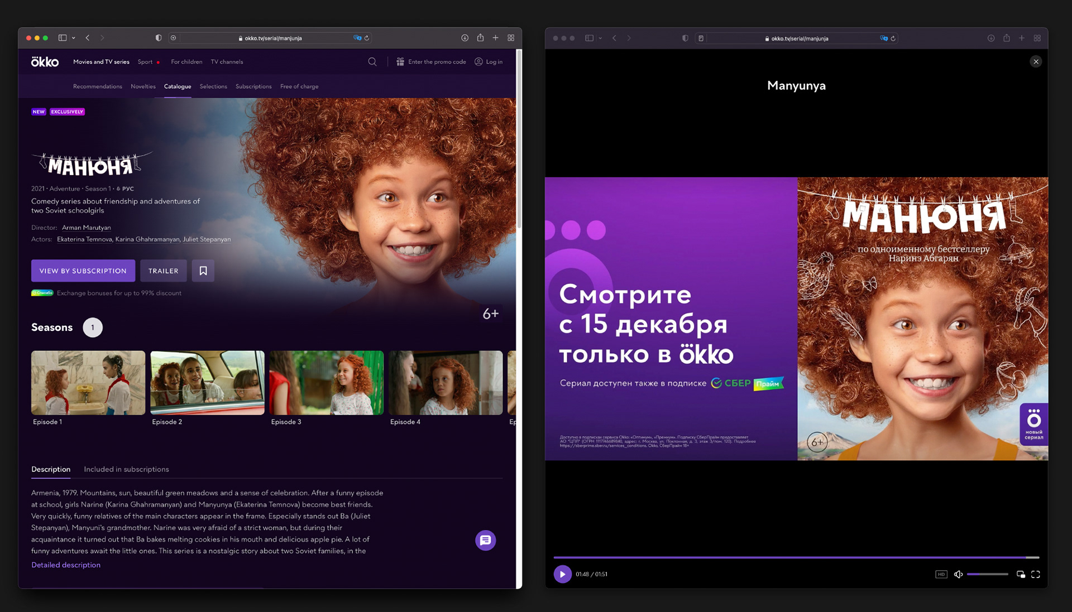Click the Log in user icon
Image resolution: width=1072 pixels, height=612 pixels.
[478, 61]
